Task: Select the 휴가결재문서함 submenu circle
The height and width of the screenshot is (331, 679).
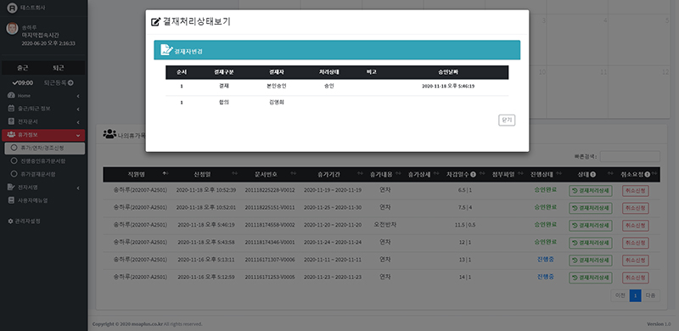Action: pyautogui.click(x=14, y=174)
